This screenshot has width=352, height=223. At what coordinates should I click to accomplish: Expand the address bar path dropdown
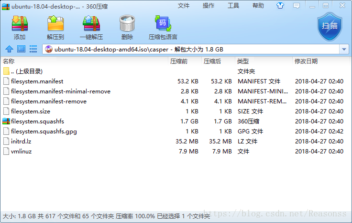344,49
